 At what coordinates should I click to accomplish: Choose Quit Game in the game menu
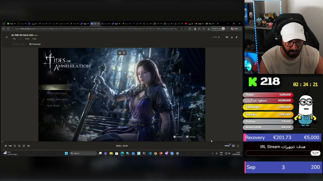click(53, 106)
